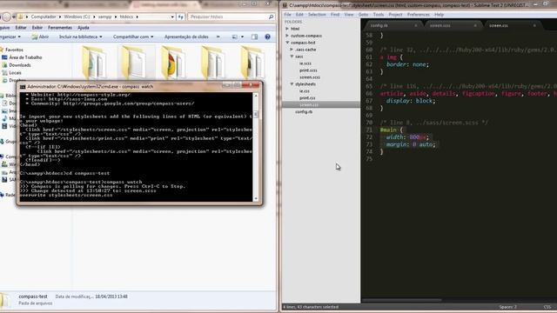Click htdocs breadcrumb segment
Viewport: 557px width, 313px height.
(x=126, y=17)
